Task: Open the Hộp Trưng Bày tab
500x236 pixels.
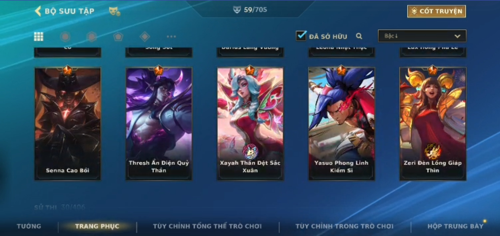Action: point(455,226)
